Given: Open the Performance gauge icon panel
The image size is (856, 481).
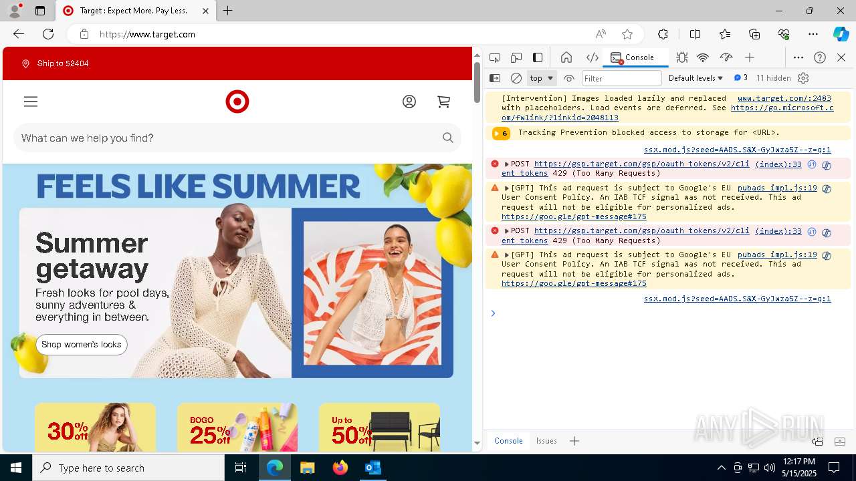Looking at the screenshot, I should (726, 57).
